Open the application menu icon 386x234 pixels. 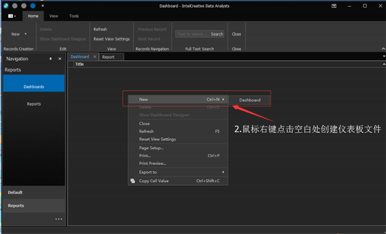(x=12, y=16)
